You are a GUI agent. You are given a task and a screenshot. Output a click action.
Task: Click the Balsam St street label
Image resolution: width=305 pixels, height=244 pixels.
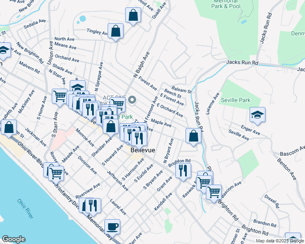(181, 89)
